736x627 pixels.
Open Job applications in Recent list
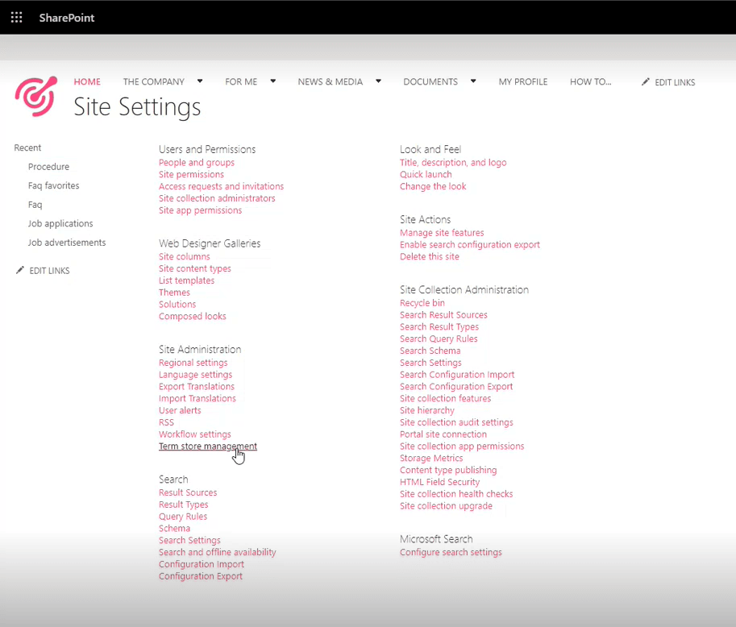[x=60, y=223]
